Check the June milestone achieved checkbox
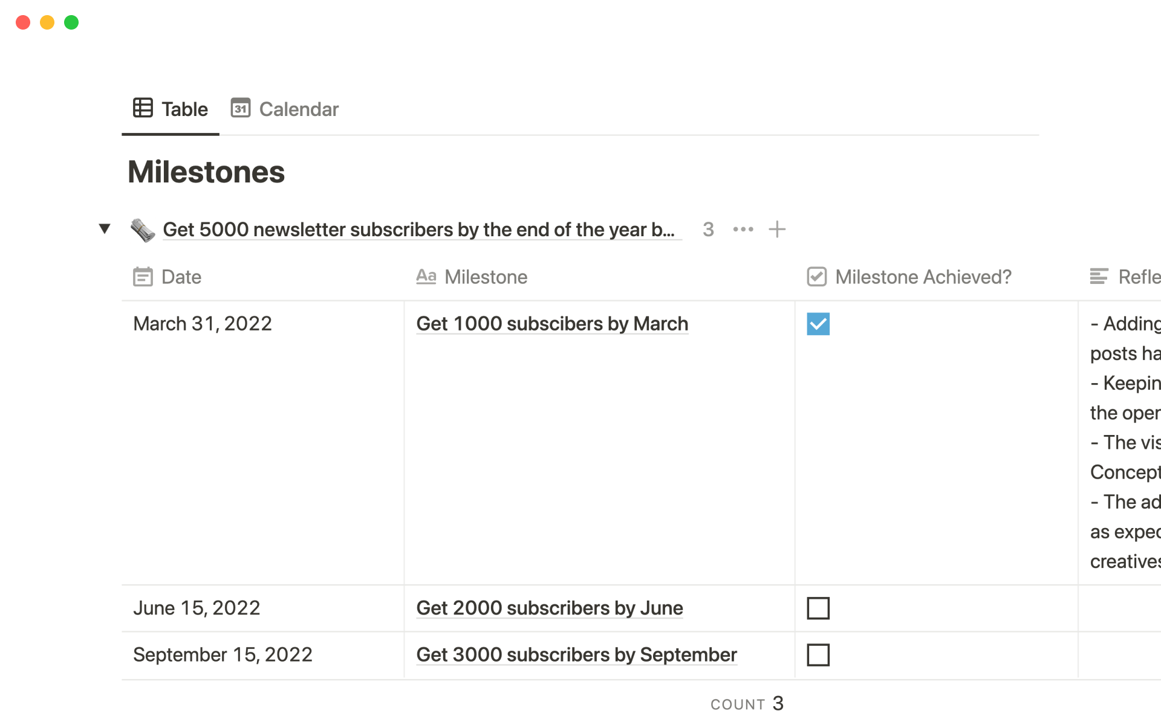This screenshot has height=725, width=1161. tap(818, 608)
